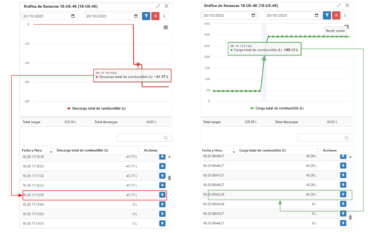
Task: Reset zoom on the right chart
Action: 335,31
